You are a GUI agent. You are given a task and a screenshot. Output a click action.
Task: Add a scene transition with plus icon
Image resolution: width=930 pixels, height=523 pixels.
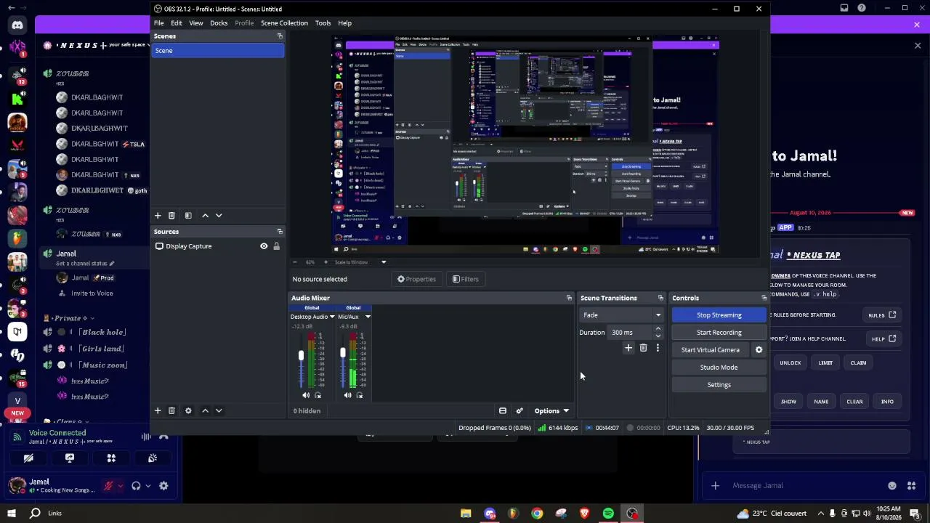tap(628, 349)
